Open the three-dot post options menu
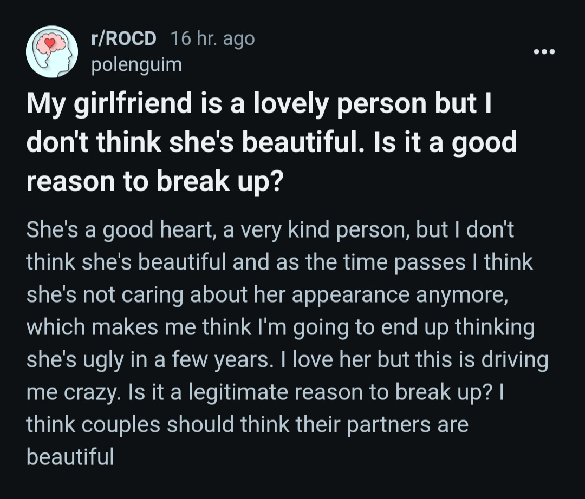Screen dimensions: 585x499 click(x=544, y=51)
